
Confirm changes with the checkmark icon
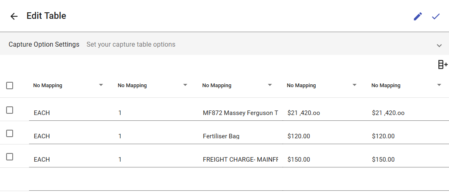pyautogui.click(x=436, y=16)
